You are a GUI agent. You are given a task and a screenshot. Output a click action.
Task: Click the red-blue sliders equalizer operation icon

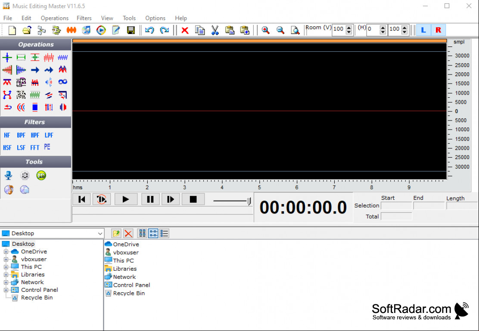pos(49,107)
